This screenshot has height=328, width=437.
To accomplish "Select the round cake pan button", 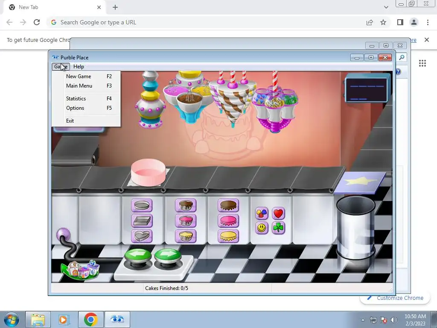I will click(x=142, y=205).
